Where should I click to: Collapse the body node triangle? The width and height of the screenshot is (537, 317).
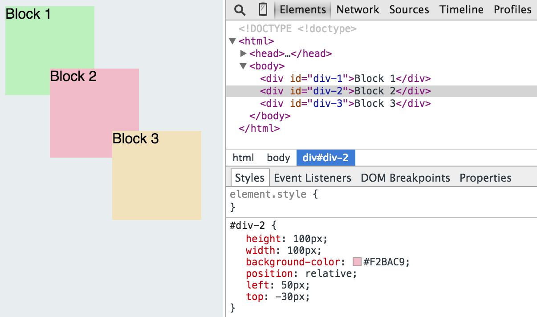[243, 66]
